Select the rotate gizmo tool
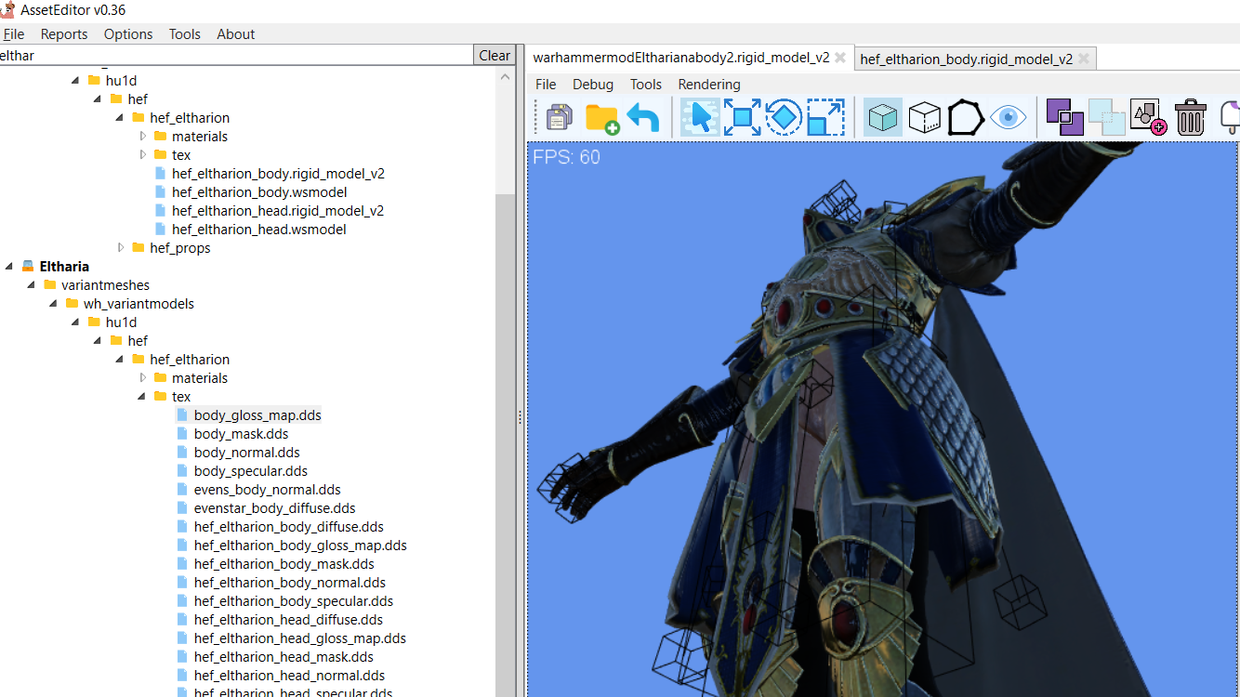Image resolution: width=1240 pixels, height=697 pixels. pos(784,118)
